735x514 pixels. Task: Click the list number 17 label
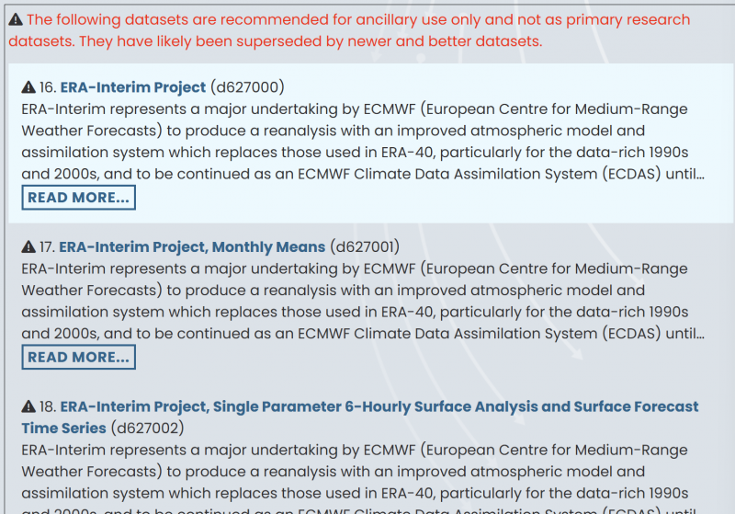click(47, 247)
